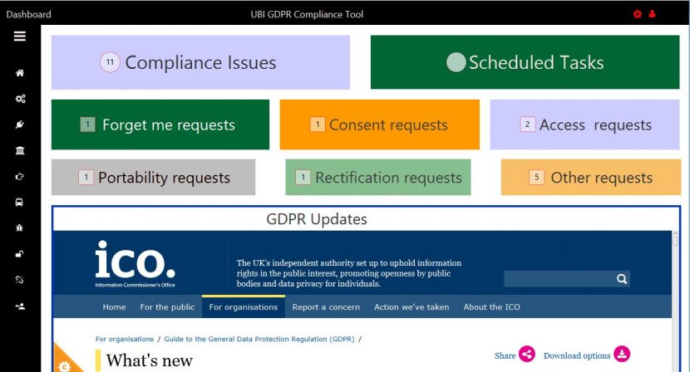The width and height of the screenshot is (690, 372).
Task: Follow the For organisations breadcrumb link
Action: click(125, 339)
